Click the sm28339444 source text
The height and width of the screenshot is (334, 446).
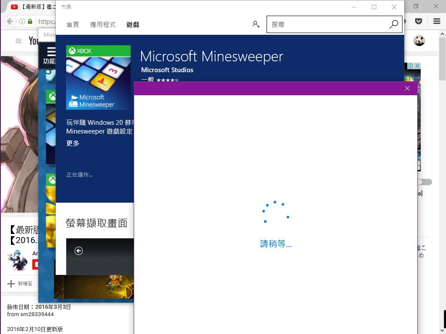point(37,314)
